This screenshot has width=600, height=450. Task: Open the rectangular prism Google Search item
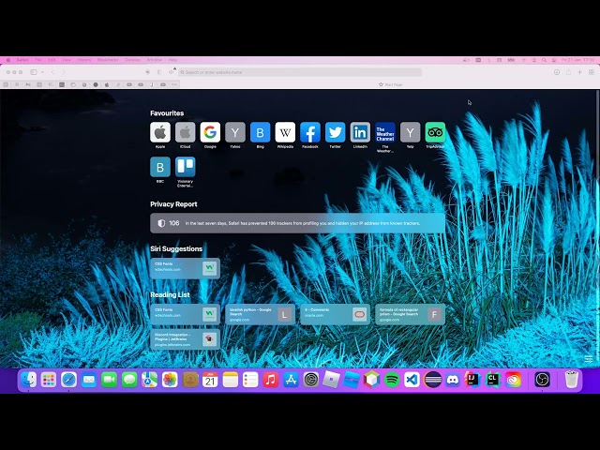click(x=411, y=315)
